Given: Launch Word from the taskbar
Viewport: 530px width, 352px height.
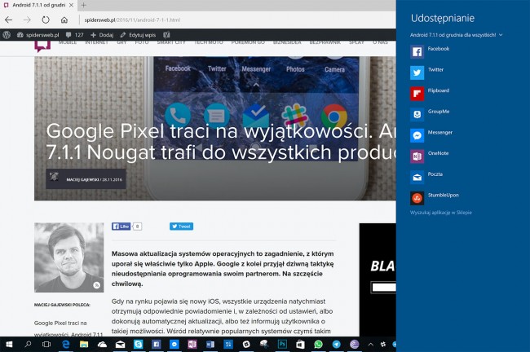Looking at the screenshot, I should (210, 344).
